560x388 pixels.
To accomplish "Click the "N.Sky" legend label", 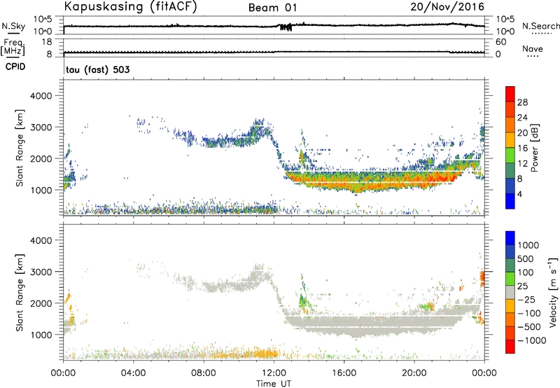I will tap(13, 26).
